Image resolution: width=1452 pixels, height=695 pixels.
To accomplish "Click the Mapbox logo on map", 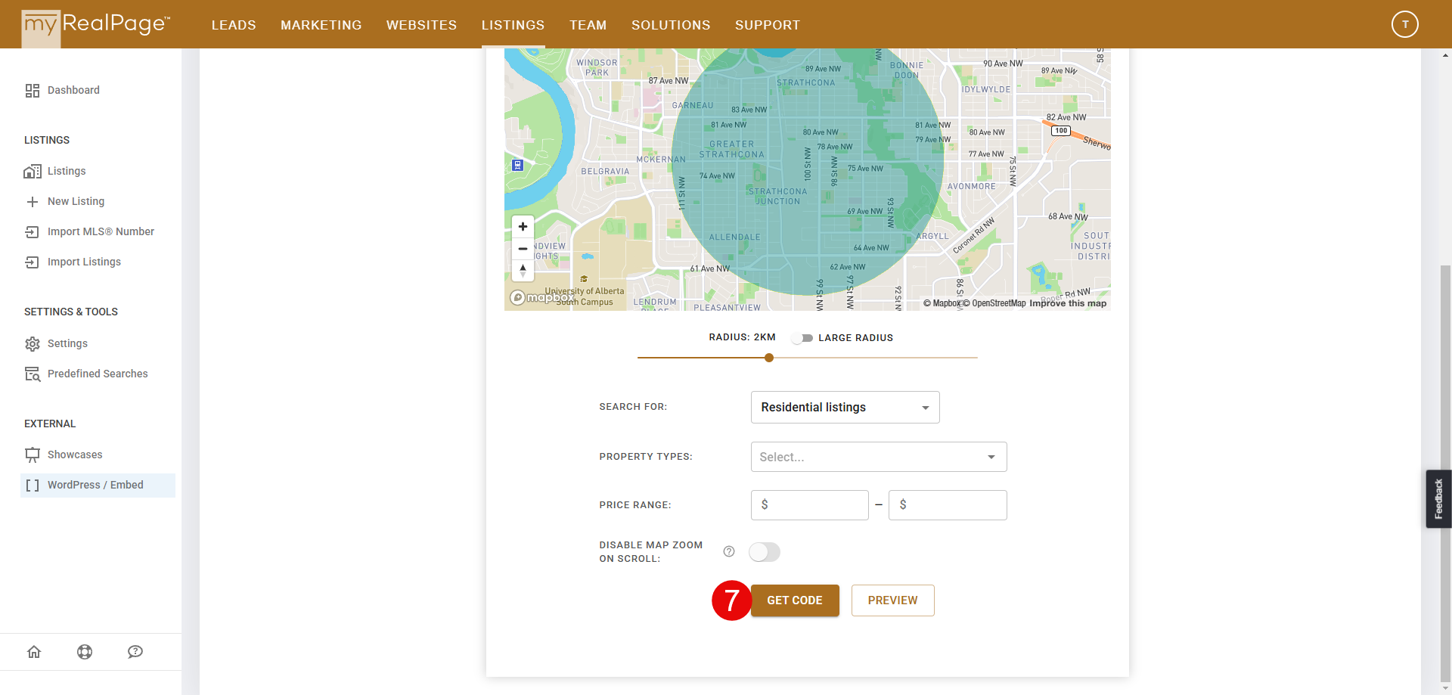I will point(541,297).
